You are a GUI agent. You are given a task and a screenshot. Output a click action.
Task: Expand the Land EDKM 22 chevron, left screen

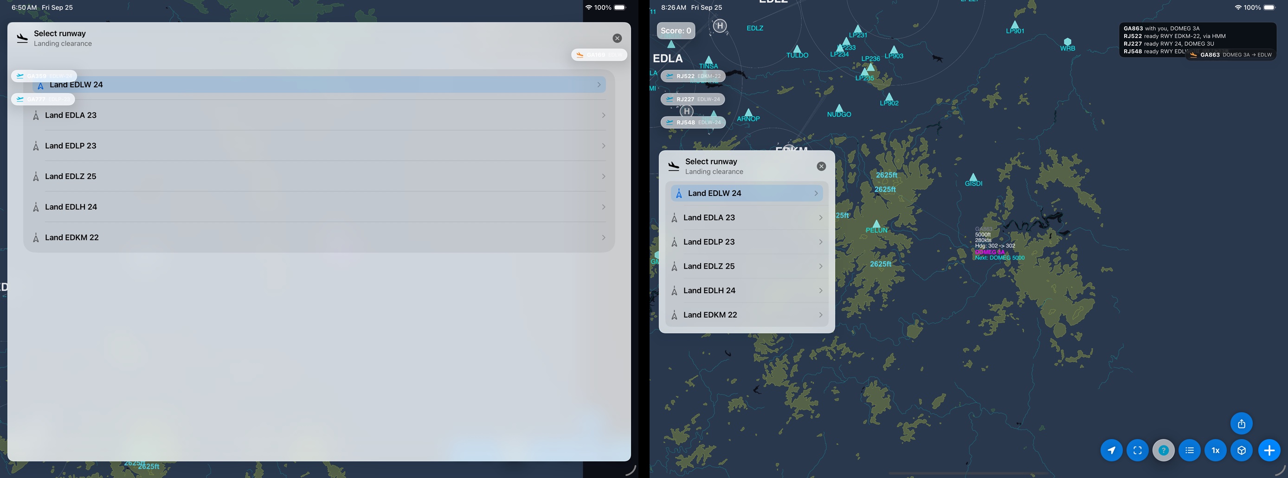point(604,238)
